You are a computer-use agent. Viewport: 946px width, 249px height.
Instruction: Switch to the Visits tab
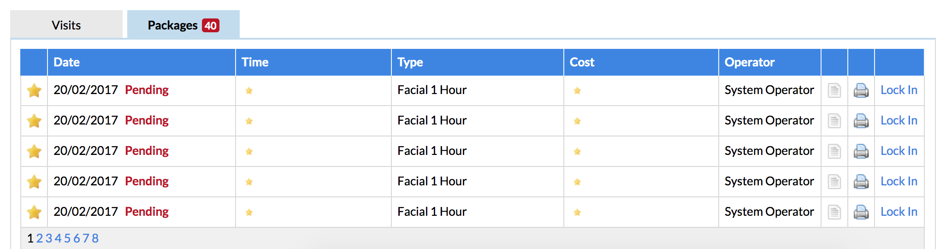66,25
